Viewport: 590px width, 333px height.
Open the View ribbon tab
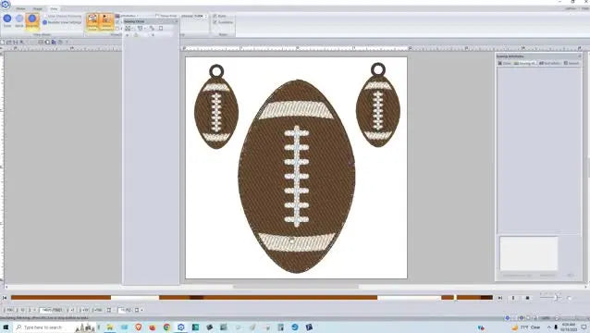(54, 8)
